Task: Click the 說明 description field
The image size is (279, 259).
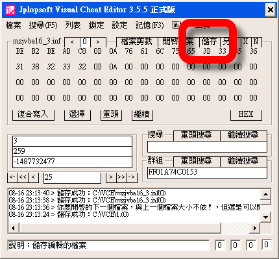Action: click(x=108, y=245)
